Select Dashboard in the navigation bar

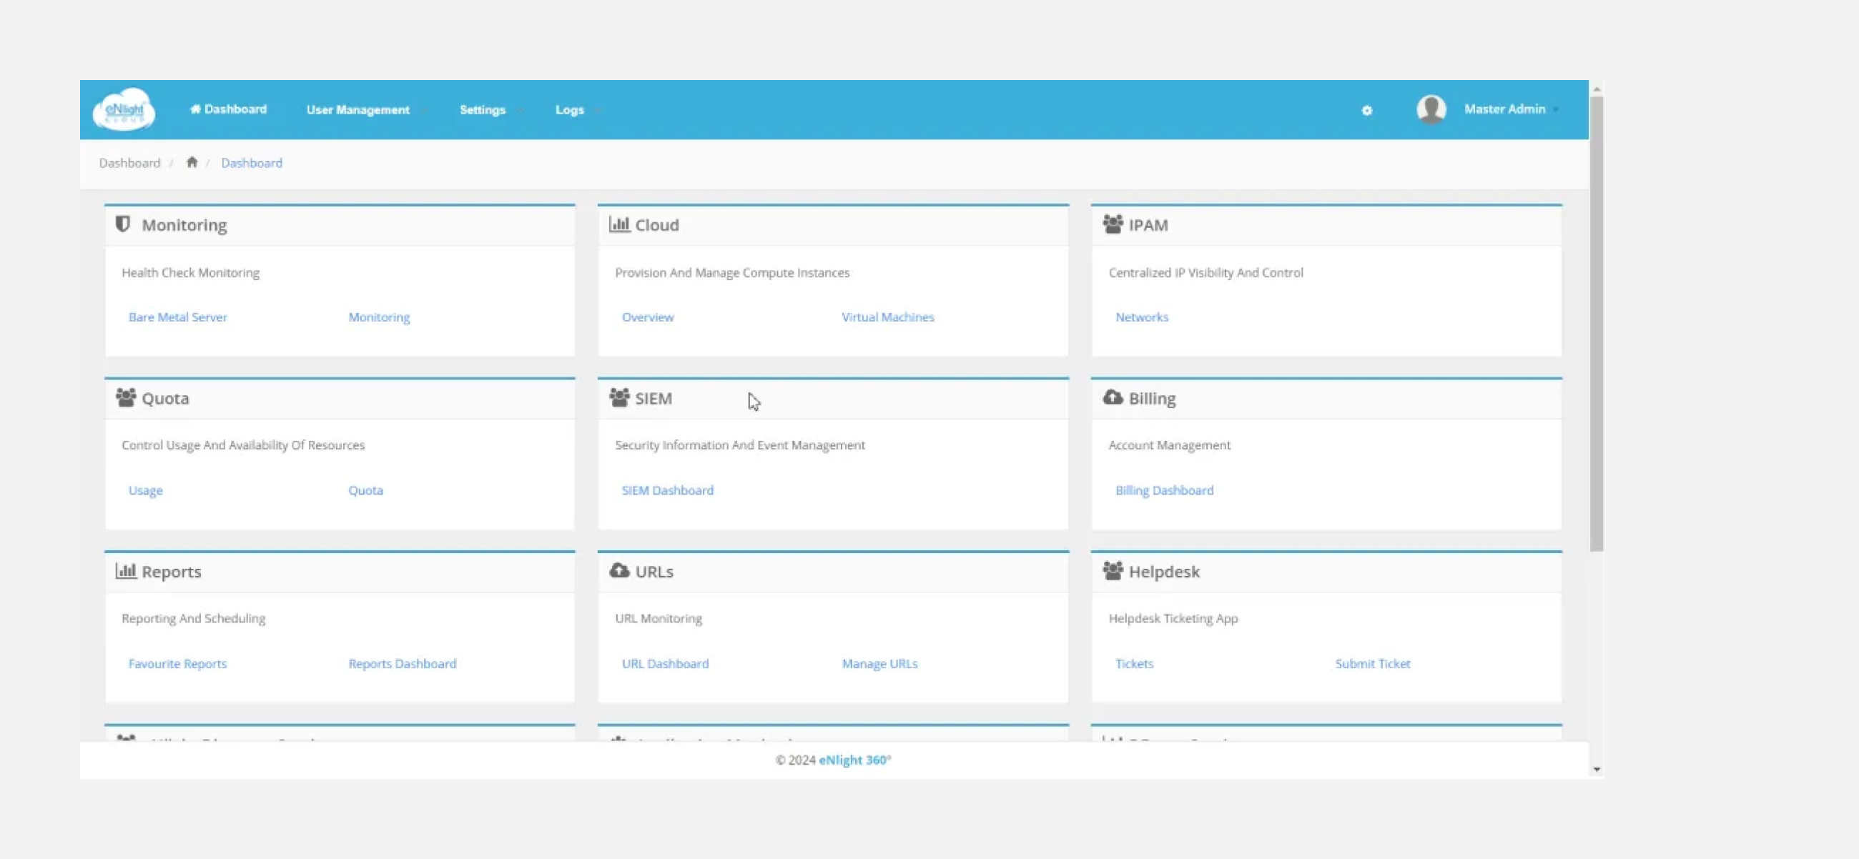tap(228, 109)
